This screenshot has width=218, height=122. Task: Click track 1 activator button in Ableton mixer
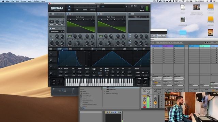[x=144, y=103]
